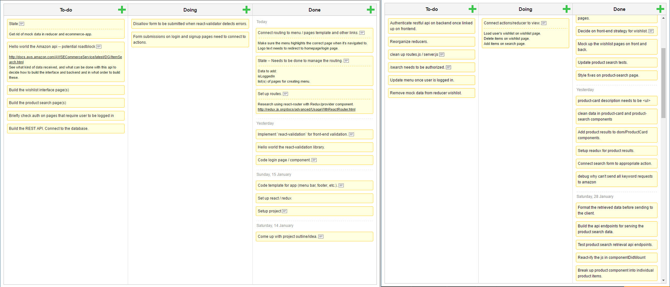
Task: Open note icon on 'Decide on front-end strategy' card
Action: pos(651,31)
